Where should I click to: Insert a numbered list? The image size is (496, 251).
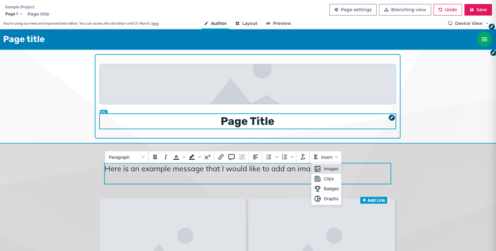(269, 157)
